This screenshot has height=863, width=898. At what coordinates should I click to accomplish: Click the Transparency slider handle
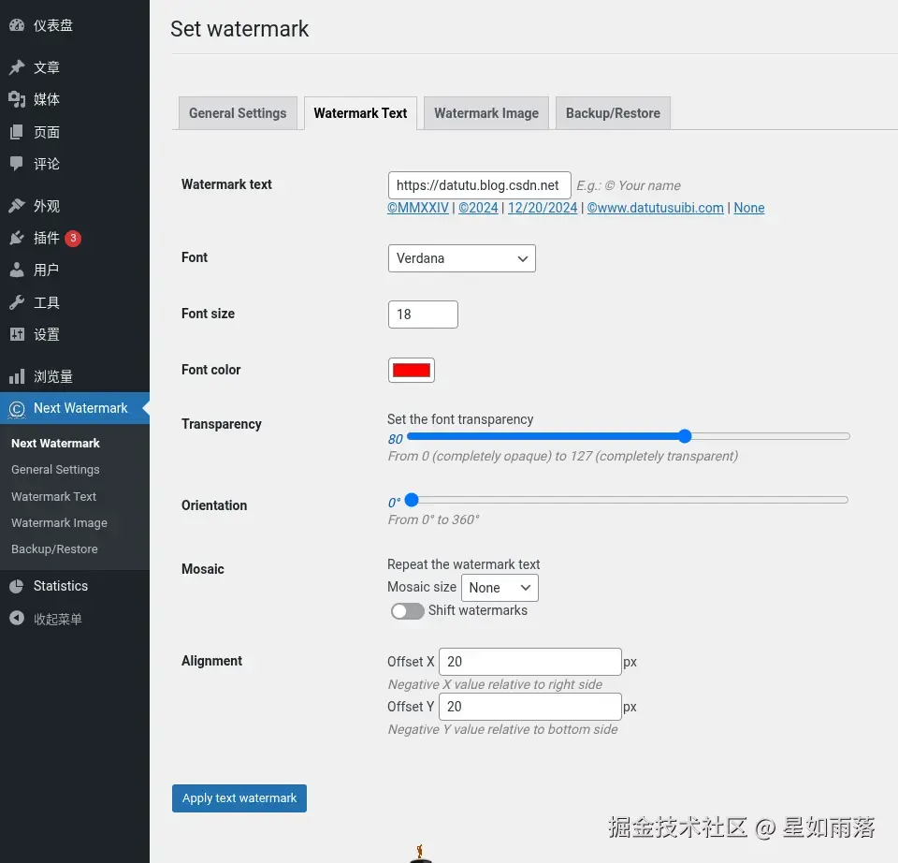[685, 437]
